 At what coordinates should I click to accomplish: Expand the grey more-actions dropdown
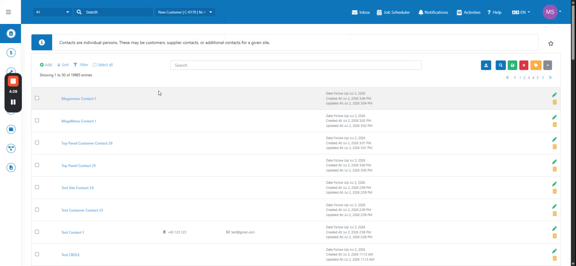547,65
